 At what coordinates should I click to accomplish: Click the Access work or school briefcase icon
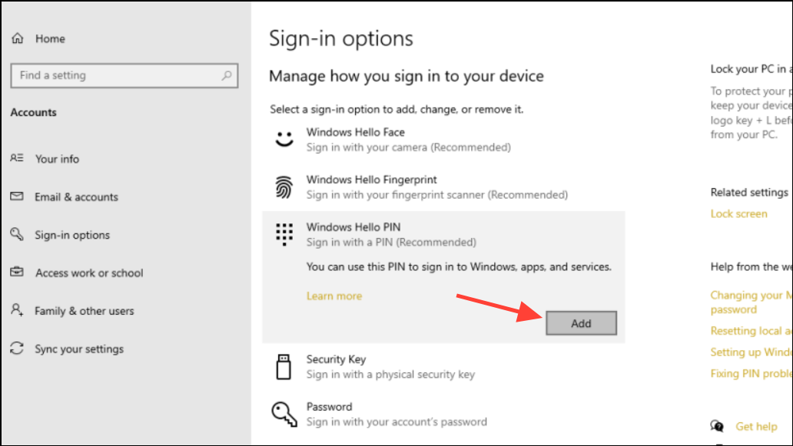pos(17,273)
